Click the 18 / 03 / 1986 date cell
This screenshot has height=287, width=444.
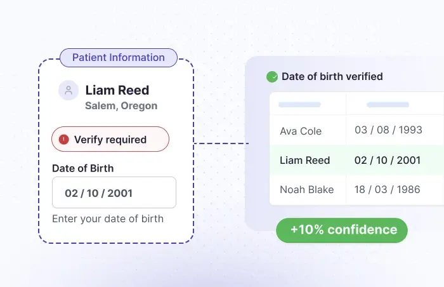pyautogui.click(x=388, y=189)
